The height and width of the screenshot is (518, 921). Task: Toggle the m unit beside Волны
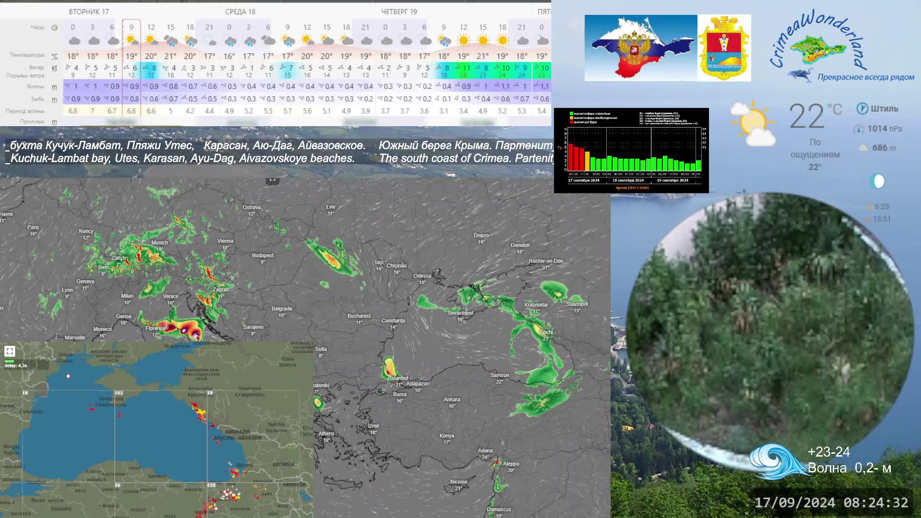[x=55, y=87]
